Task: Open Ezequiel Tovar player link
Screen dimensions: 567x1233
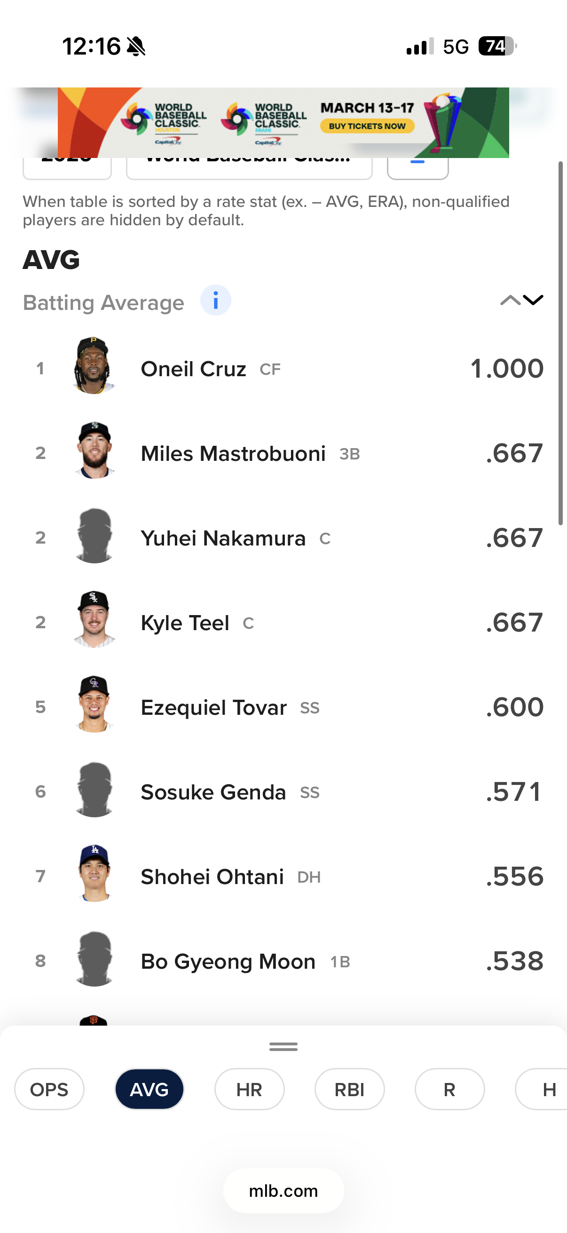Action: coord(213,707)
